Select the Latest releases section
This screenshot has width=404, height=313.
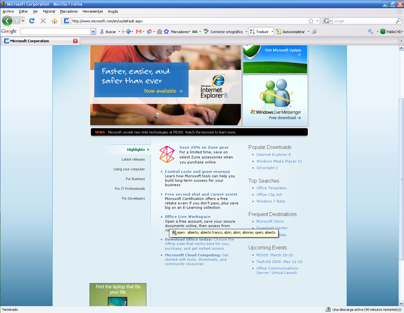coord(133,159)
